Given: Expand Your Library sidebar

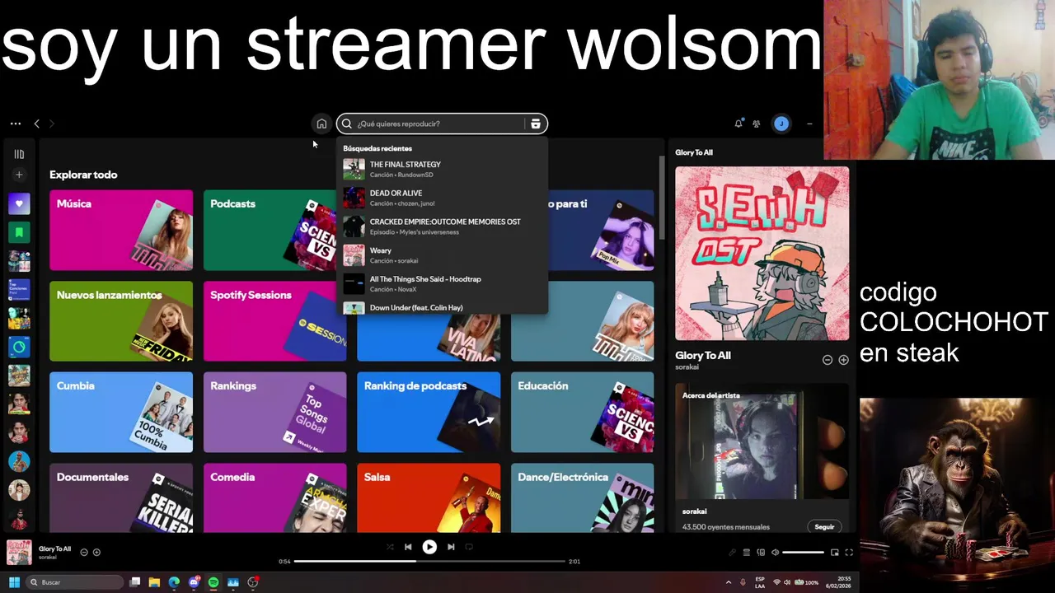Looking at the screenshot, I should pos(19,154).
